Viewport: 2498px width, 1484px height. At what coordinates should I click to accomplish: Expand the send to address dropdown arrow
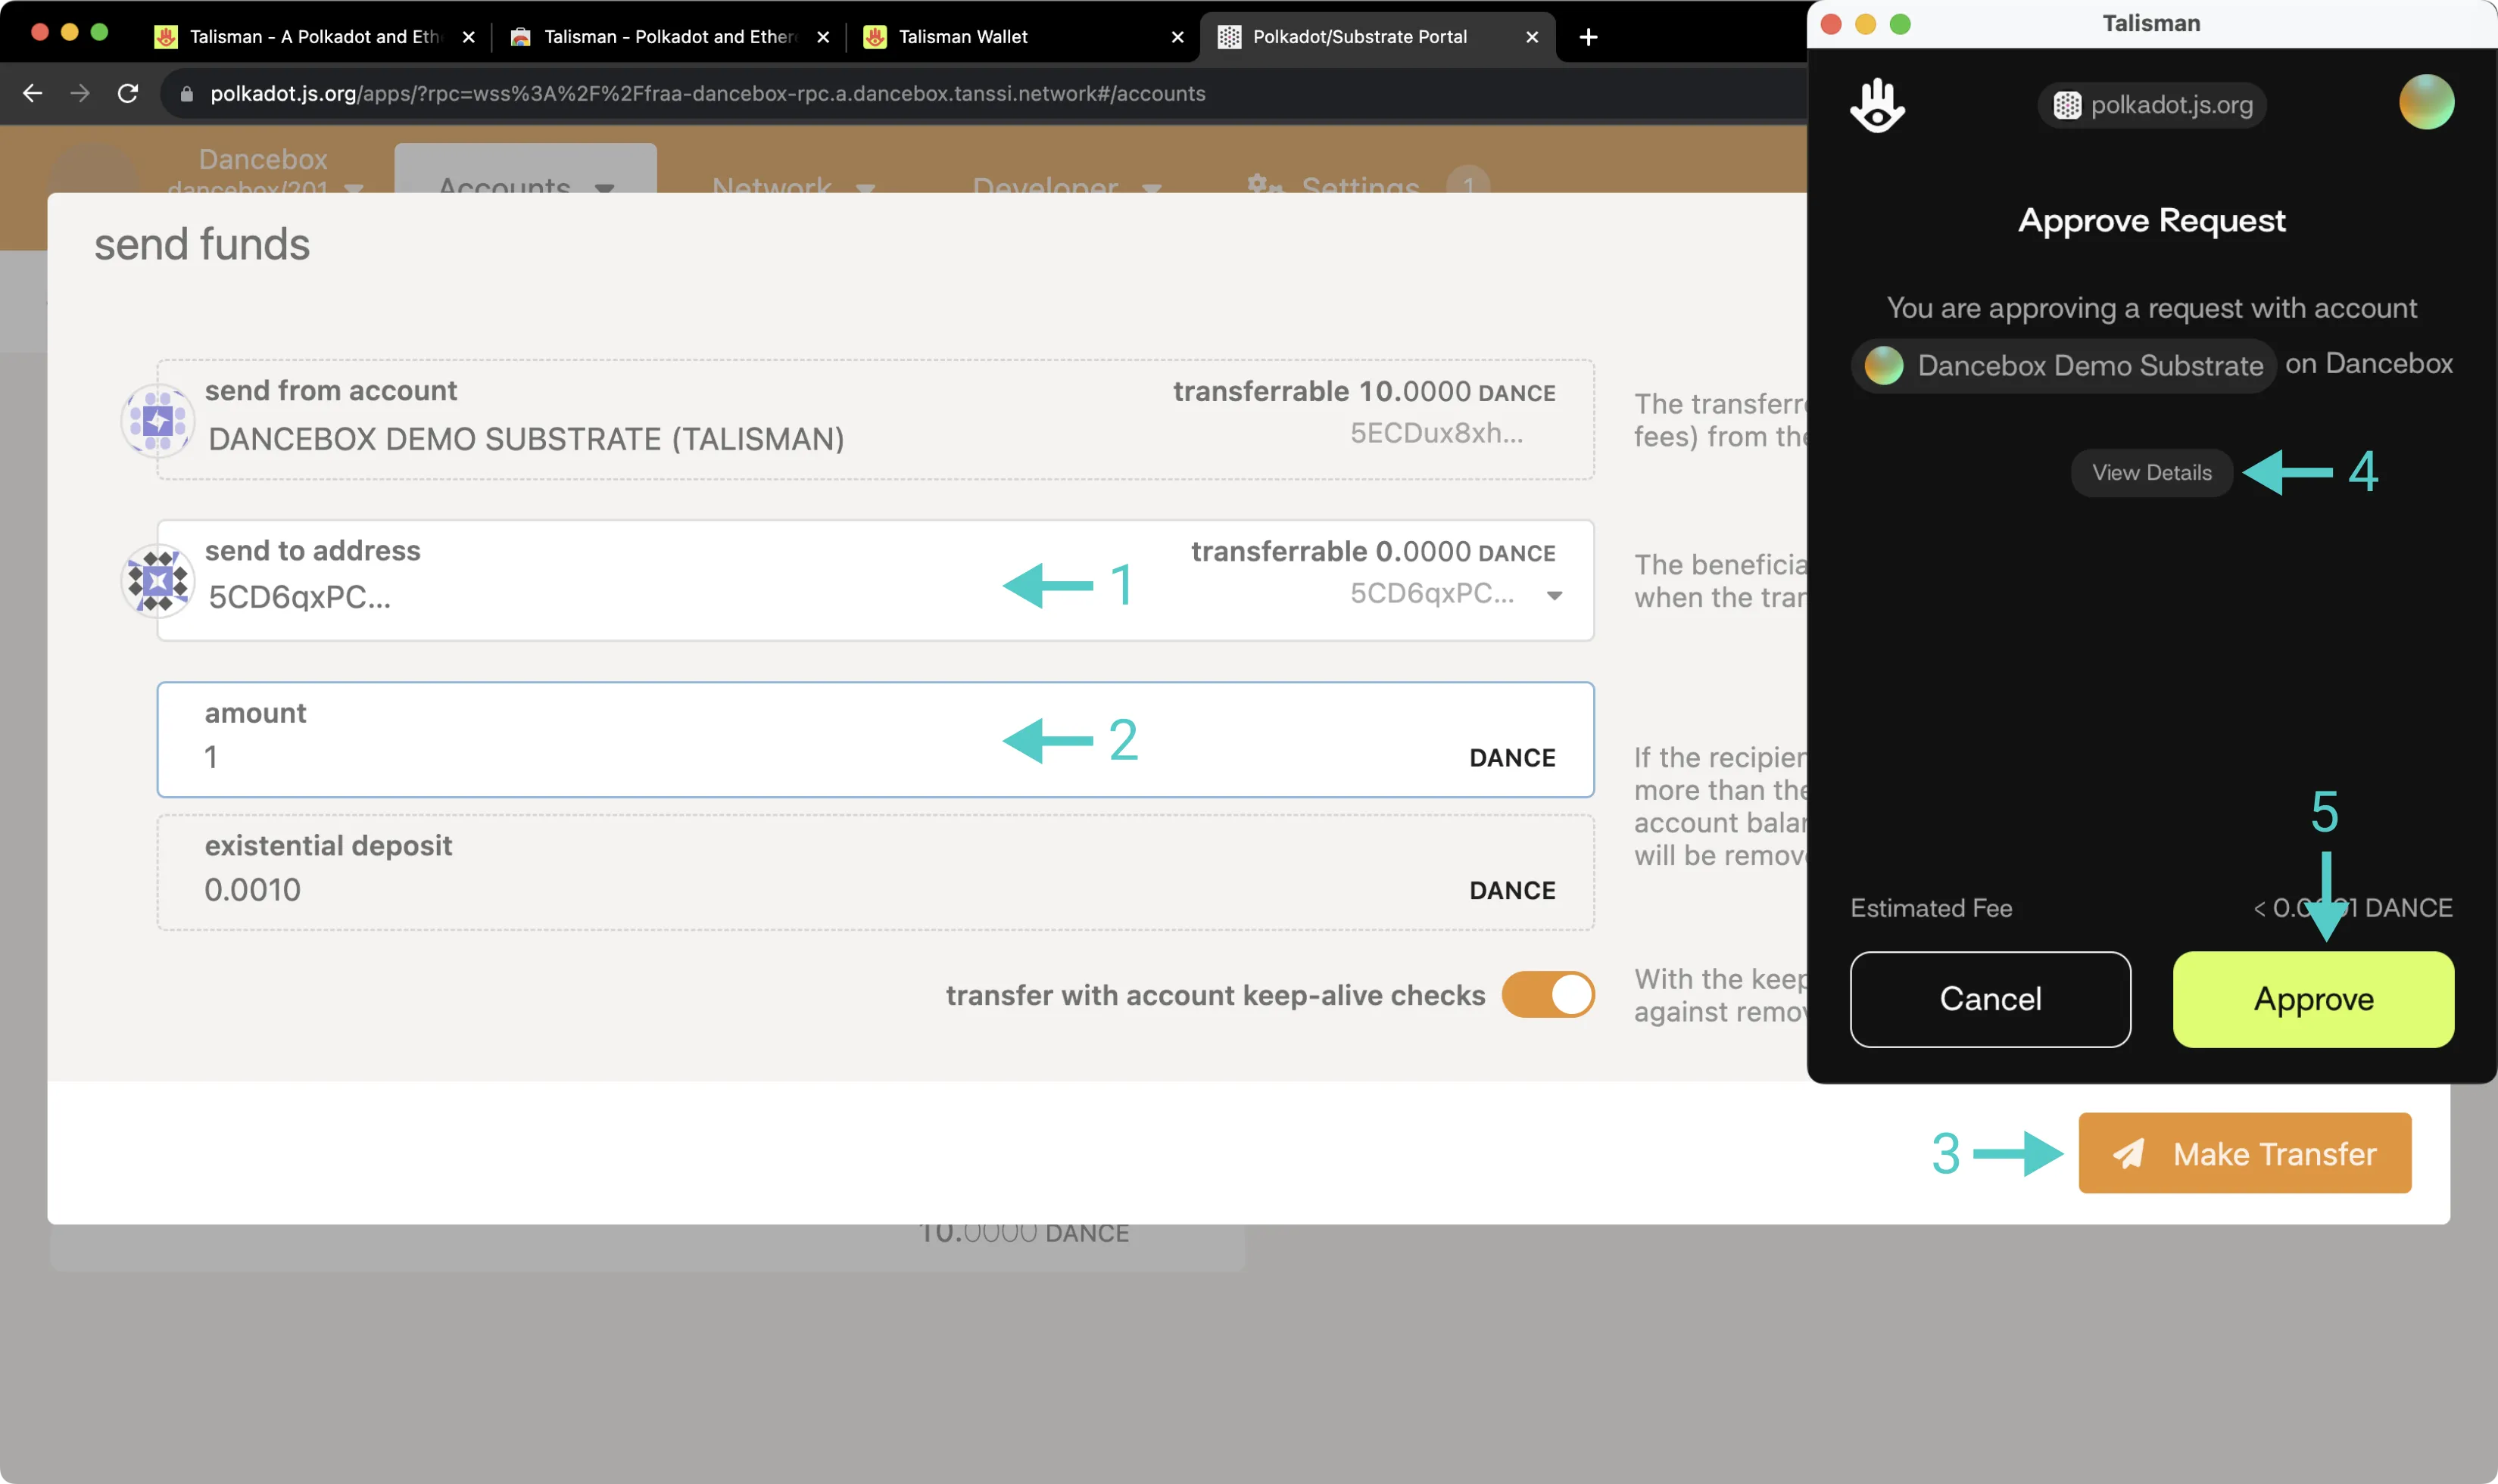click(1554, 596)
